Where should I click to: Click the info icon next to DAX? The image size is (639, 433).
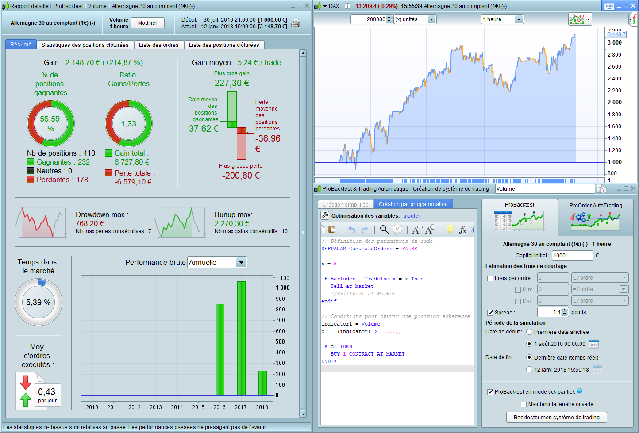[x=347, y=6]
